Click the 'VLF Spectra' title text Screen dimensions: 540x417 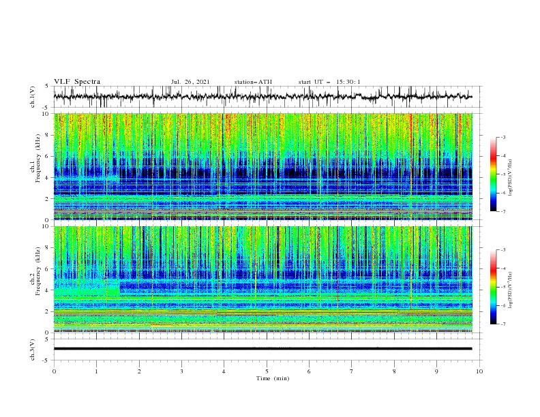pos(77,82)
